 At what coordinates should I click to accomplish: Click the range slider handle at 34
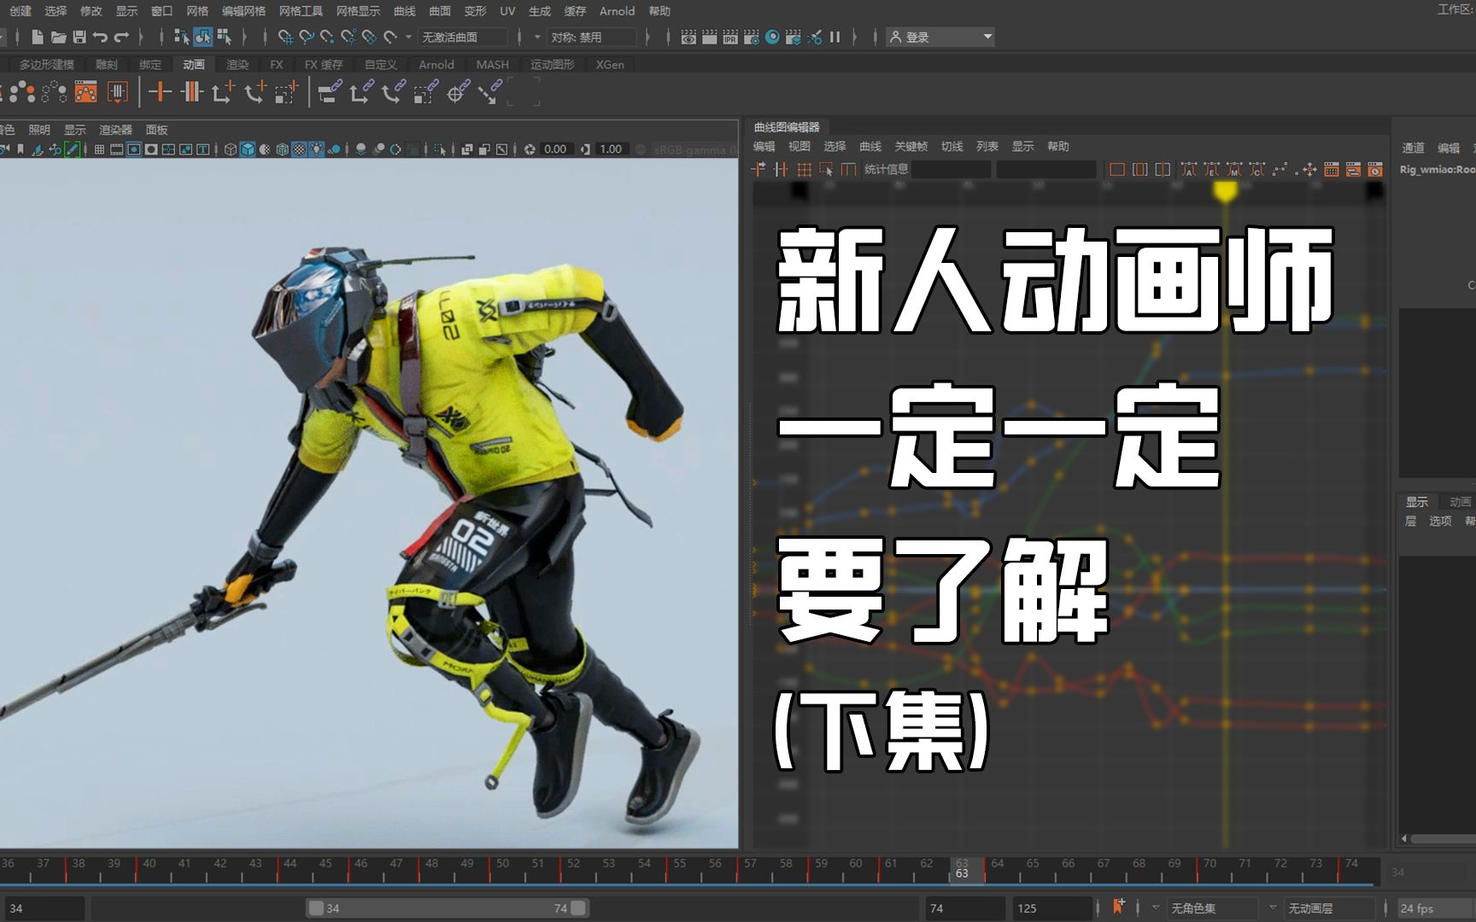pos(316,907)
